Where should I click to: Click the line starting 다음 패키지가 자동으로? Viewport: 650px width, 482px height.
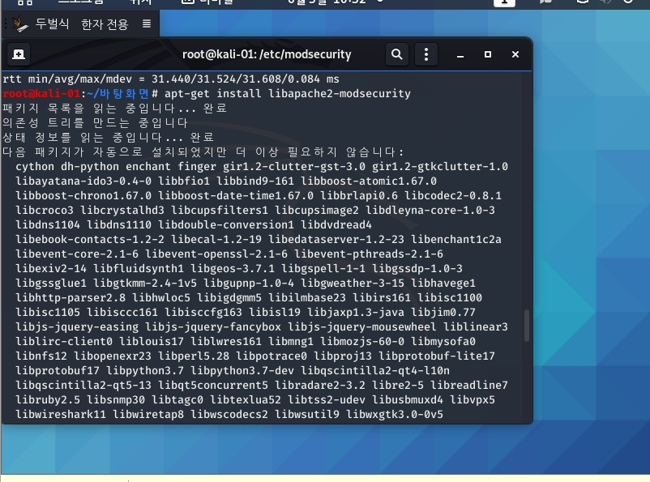point(203,151)
